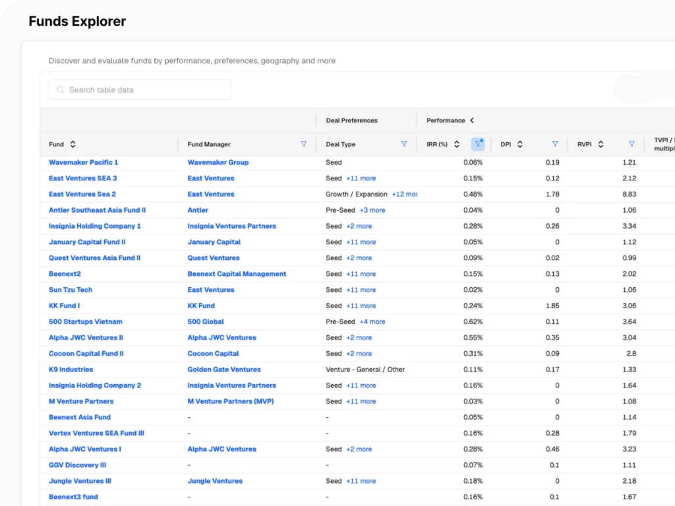Open Cocoon Capital manager link

[x=213, y=353]
